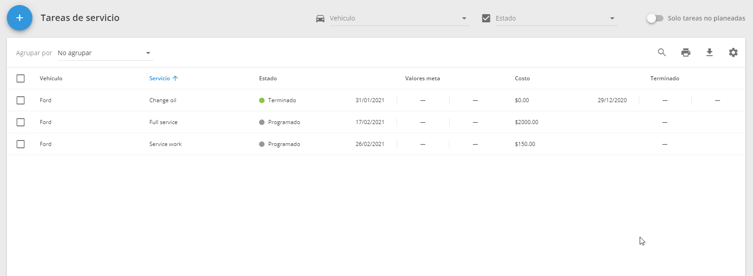
Task: Open the Estado filter dropdown
Action: (x=557, y=18)
